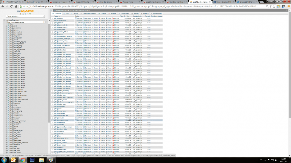Click the Windows Start button
The image size is (291, 163).
point(4,160)
